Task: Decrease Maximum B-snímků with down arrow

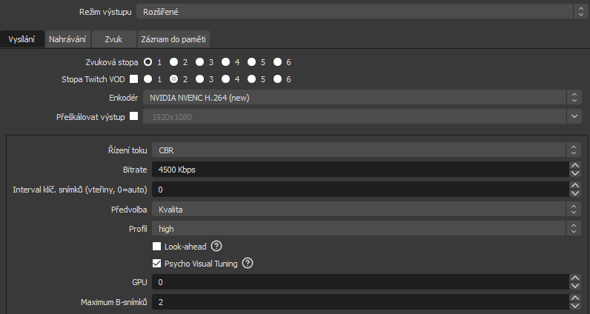Action: click(x=575, y=306)
